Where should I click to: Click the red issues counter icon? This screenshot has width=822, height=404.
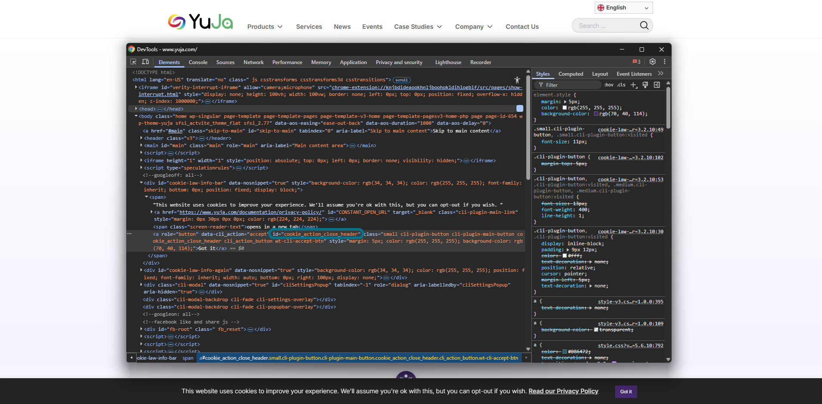coord(637,62)
